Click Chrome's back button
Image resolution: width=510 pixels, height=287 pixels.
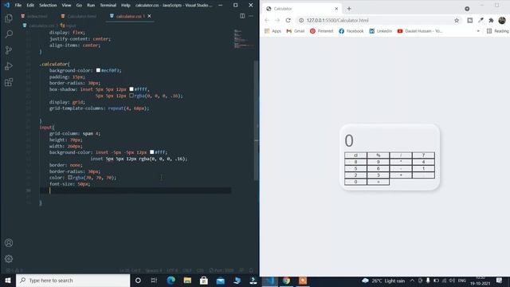pos(267,20)
